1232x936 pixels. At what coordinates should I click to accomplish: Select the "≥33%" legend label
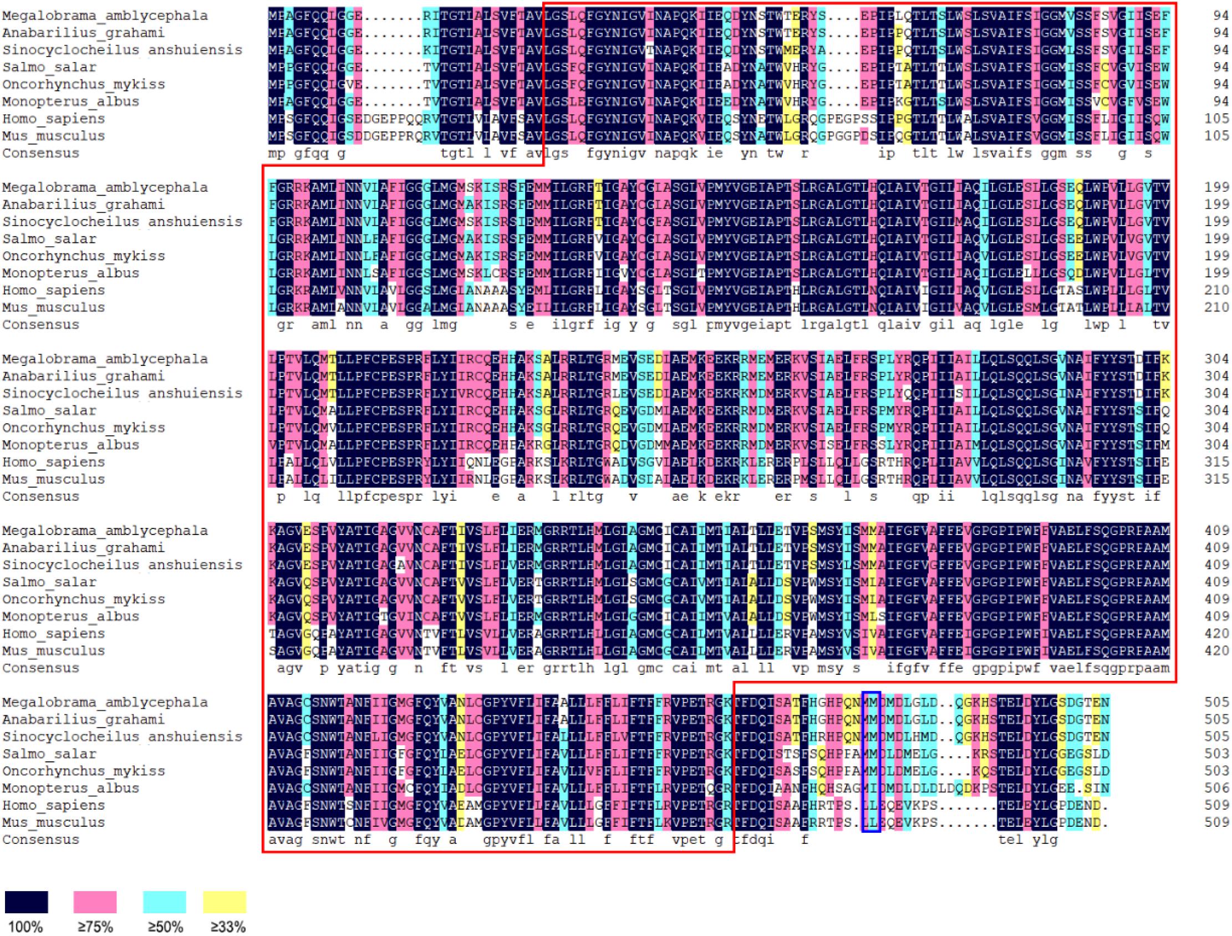point(228,927)
